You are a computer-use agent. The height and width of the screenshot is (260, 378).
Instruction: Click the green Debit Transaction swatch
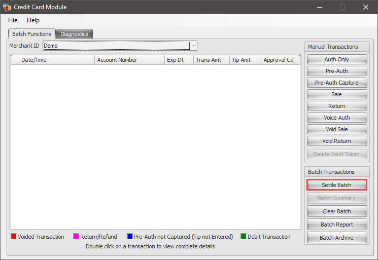244,236
